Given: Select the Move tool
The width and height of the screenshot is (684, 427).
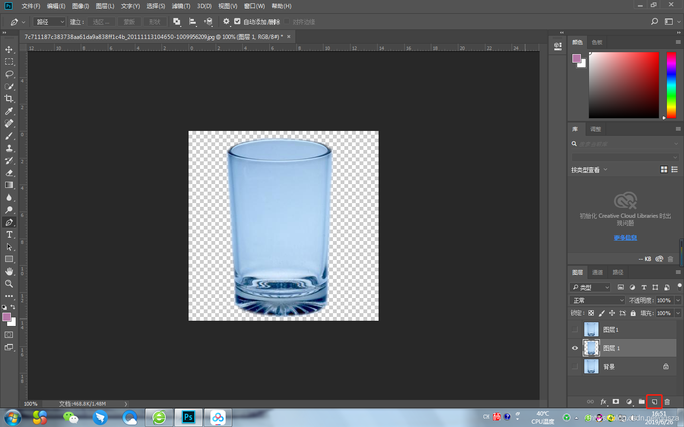Looking at the screenshot, I should tap(9, 49).
